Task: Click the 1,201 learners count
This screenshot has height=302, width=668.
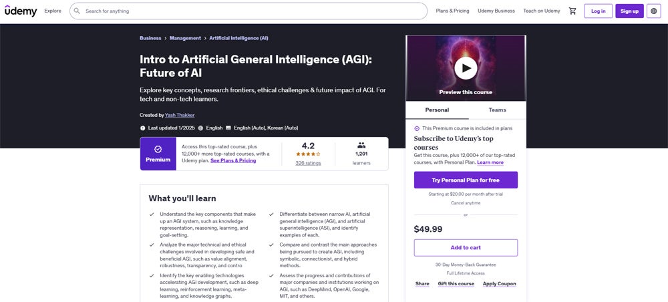Action: [x=361, y=154]
